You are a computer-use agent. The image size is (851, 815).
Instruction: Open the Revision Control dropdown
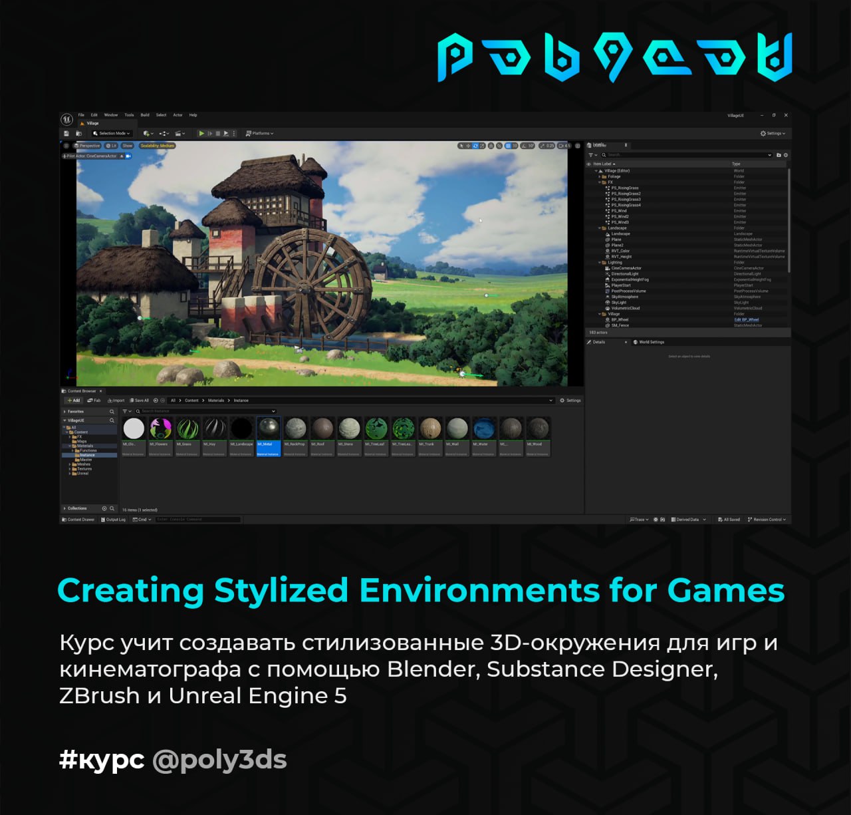[767, 520]
